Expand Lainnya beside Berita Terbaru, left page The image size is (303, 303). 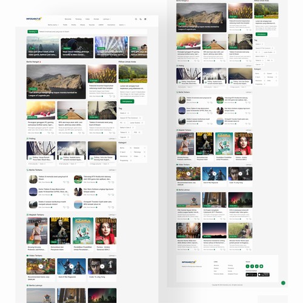(112, 170)
